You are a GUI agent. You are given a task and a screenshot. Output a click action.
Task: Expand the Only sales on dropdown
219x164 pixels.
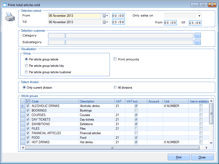[199, 16]
